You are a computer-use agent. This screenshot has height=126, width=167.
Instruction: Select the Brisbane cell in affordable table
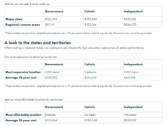coord(50,115)
